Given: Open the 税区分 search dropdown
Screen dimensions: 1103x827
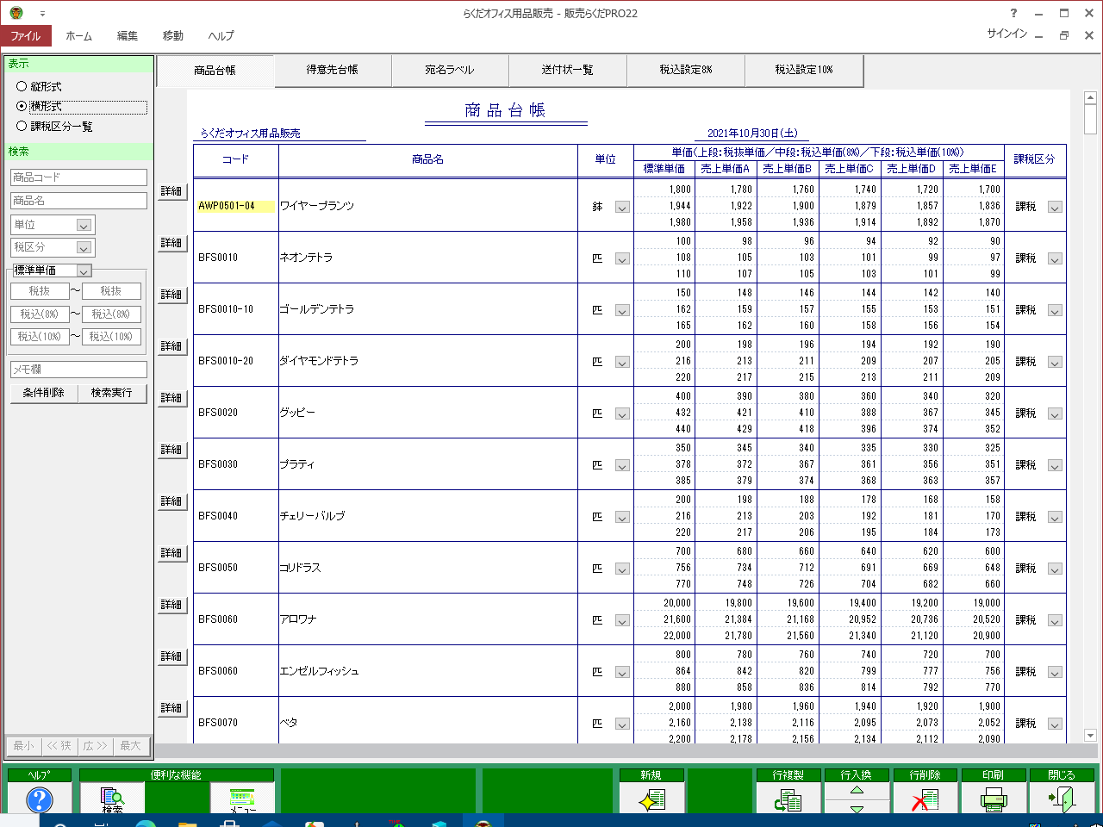Looking at the screenshot, I should click(84, 247).
